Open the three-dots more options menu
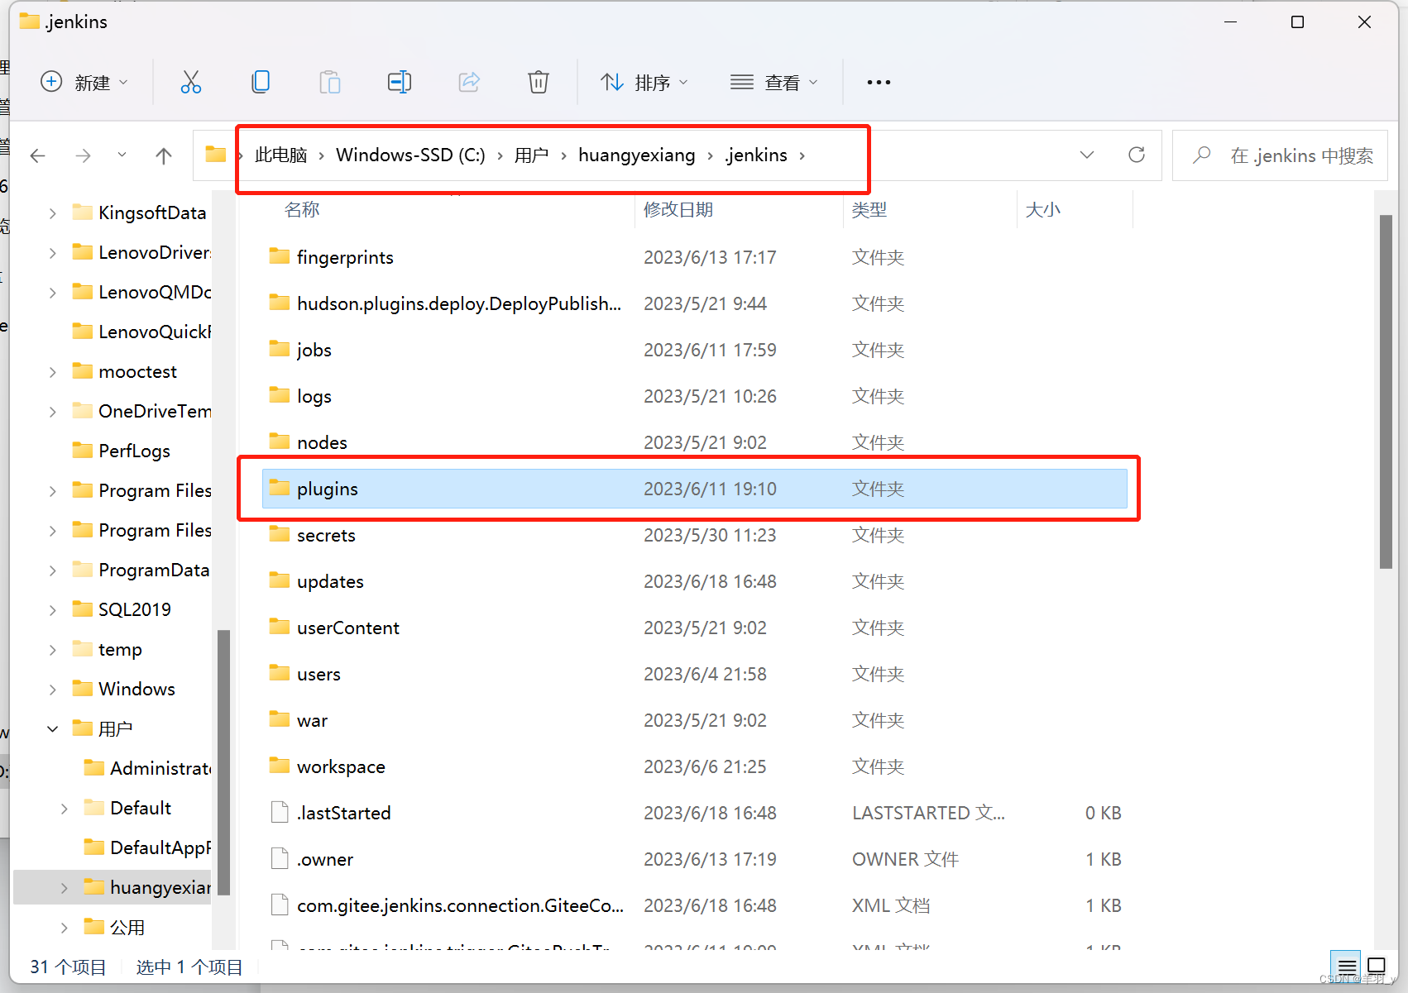The width and height of the screenshot is (1408, 993). coord(879,82)
